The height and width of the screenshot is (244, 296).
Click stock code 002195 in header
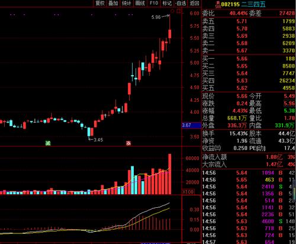pos(230,4)
